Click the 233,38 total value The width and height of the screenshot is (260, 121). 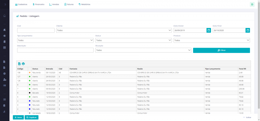click(241, 89)
